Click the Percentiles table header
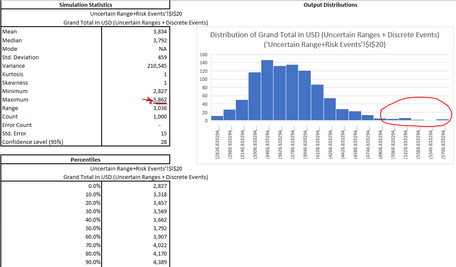Screen dimensions: 456x267 (85, 160)
